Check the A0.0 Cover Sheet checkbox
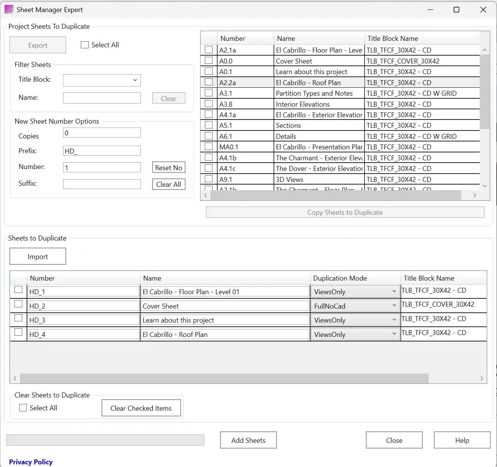Image resolution: width=497 pixels, height=467 pixels. [208, 61]
